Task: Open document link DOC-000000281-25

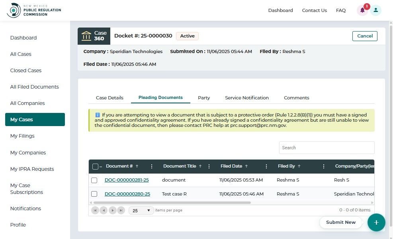Action: coord(127,180)
